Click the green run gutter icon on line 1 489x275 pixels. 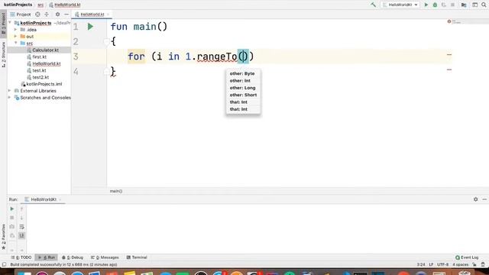(x=90, y=27)
